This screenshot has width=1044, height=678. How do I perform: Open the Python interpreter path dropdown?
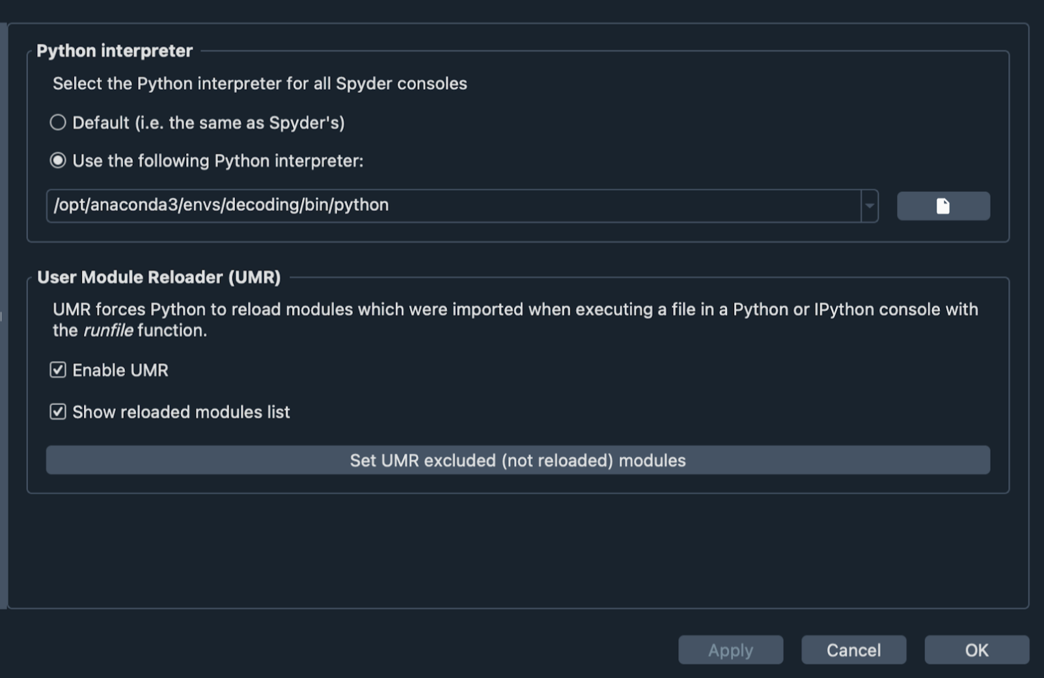(870, 206)
